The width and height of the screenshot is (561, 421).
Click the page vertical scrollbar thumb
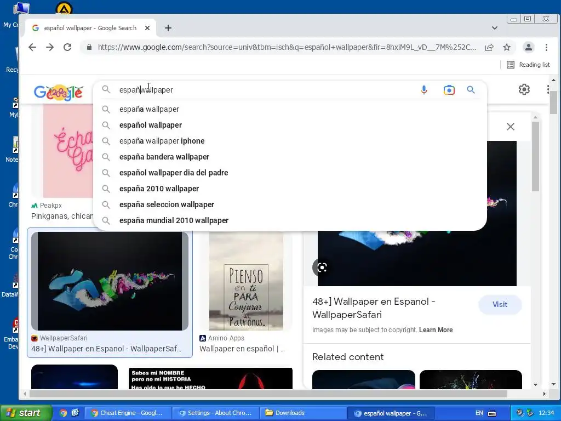(x=553, y=103)
